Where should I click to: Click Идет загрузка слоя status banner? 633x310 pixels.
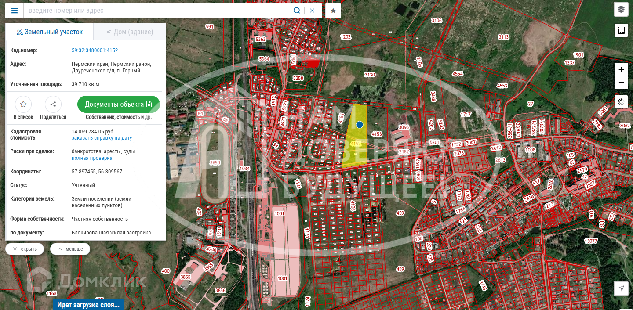[88, 305]
